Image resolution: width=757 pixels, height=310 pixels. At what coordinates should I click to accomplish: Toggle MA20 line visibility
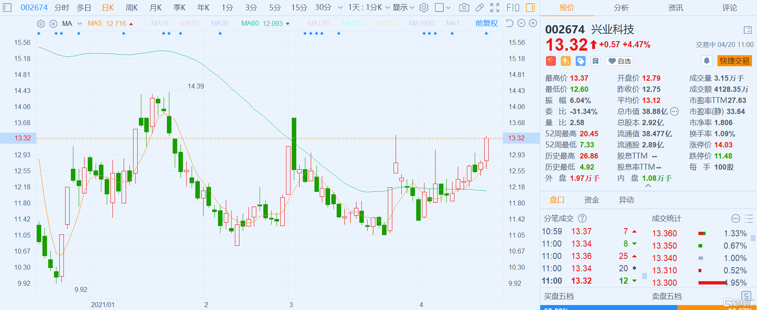point(190,23)
